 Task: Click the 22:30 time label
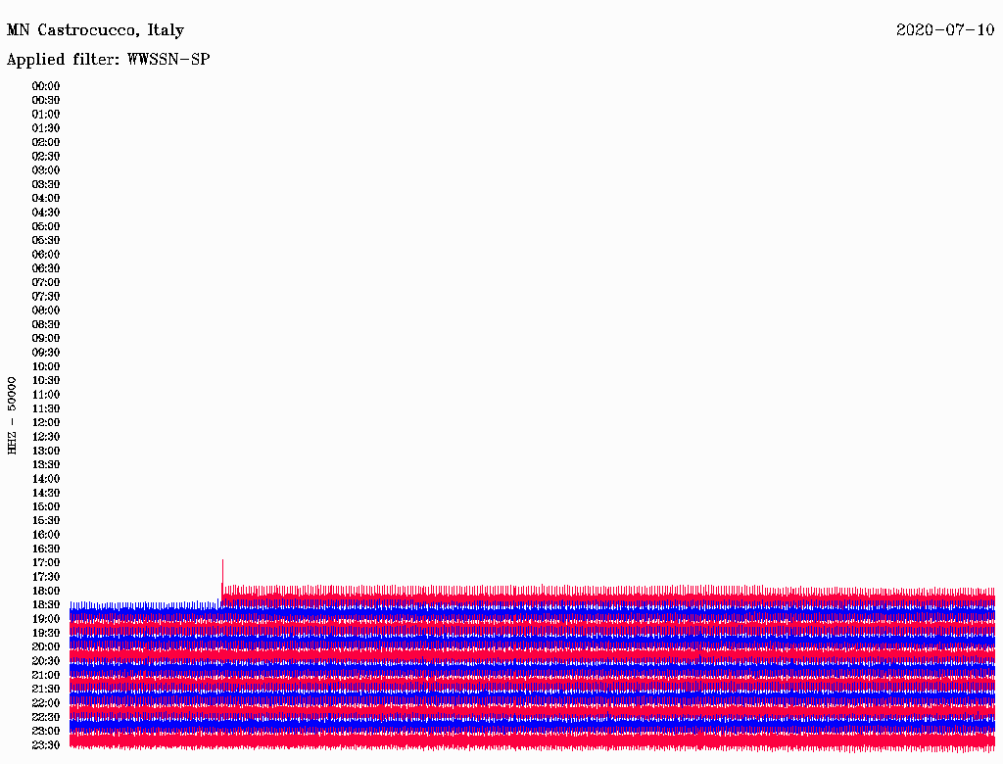[x=46, y=717]
